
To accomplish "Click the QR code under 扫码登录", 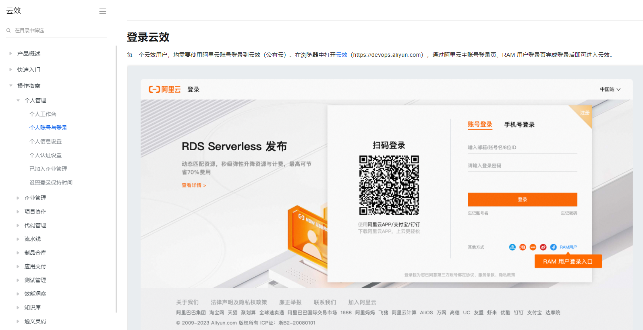I will (x=389, y=185).
